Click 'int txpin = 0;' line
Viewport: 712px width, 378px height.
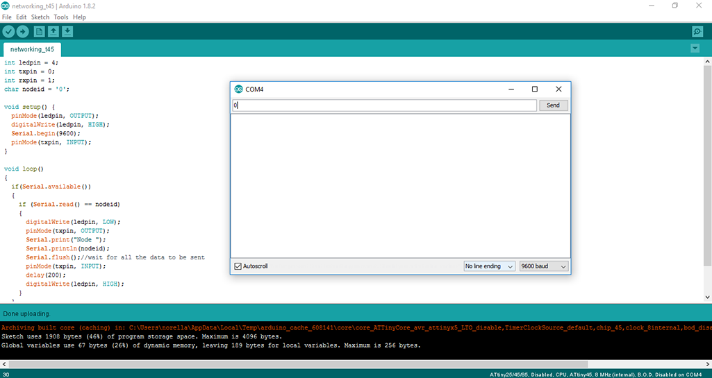[29, 71]
